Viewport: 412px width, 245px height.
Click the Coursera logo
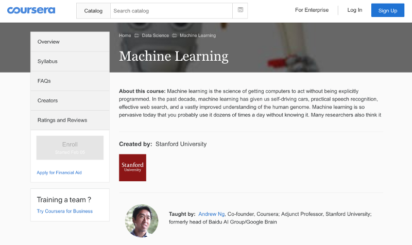pos(31,10)
